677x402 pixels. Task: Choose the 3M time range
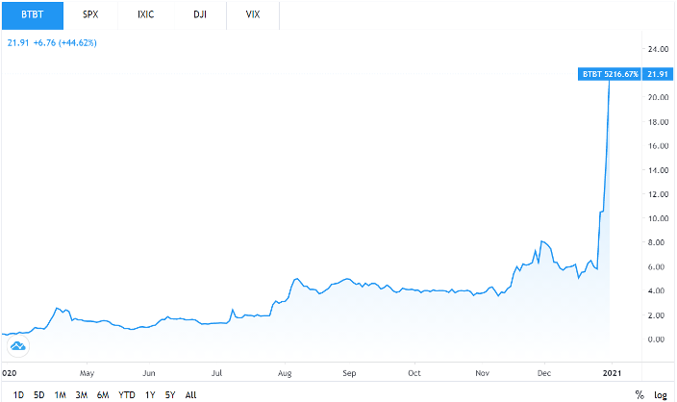[81, 394]
